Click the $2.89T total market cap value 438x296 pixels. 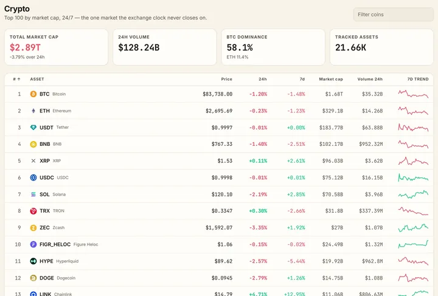tap(25, 47)
